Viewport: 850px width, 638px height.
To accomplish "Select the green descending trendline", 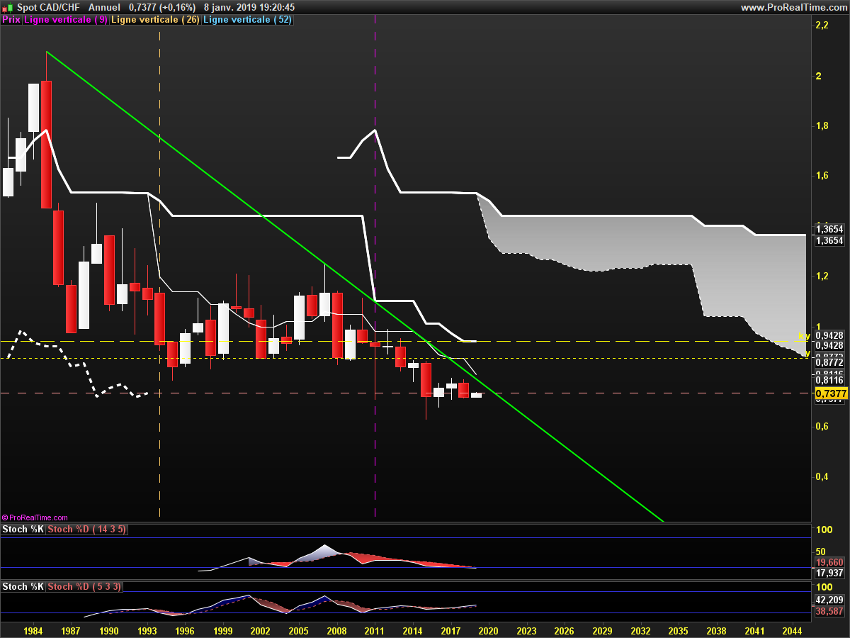I will pyautogui.click(x=354, y=287).
